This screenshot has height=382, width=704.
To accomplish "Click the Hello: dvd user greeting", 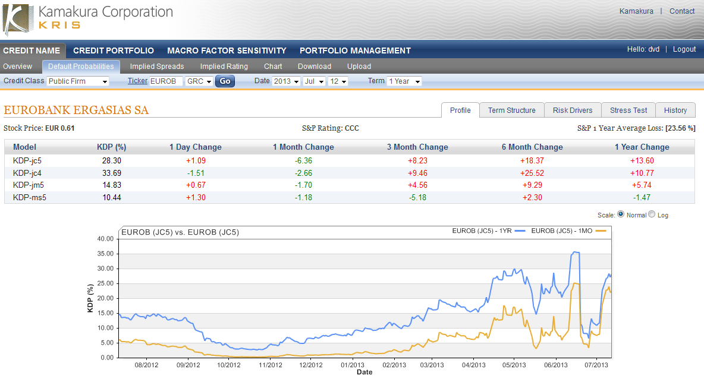I will pyautogui.click(x=643, y=49).
